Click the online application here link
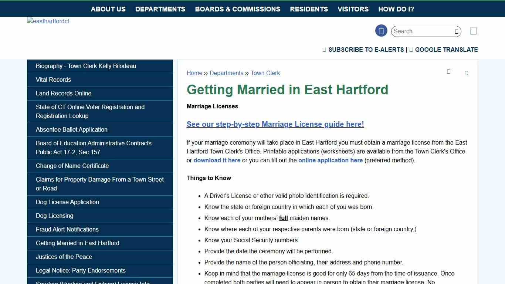Viewport: 505px width, 284px height. click(330, 160)
